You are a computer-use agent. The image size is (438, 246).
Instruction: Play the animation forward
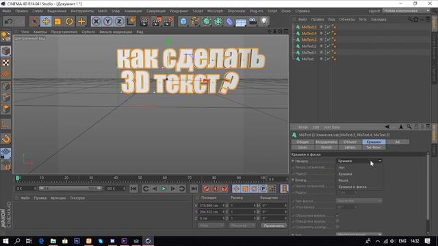coord(164,189)
